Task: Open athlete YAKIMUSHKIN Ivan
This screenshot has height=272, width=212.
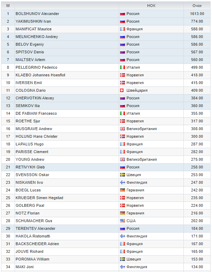Action: pos(33,21)
